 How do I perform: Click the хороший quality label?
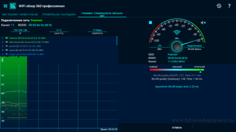[177, 67]
